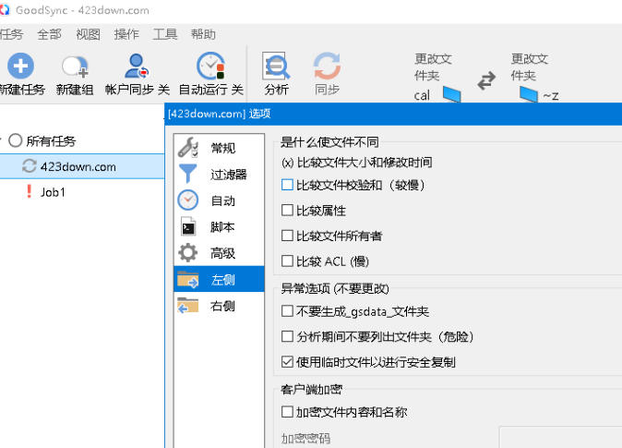
Task: Open the Help (帮助) menu
Action: [x=203, y=34]
